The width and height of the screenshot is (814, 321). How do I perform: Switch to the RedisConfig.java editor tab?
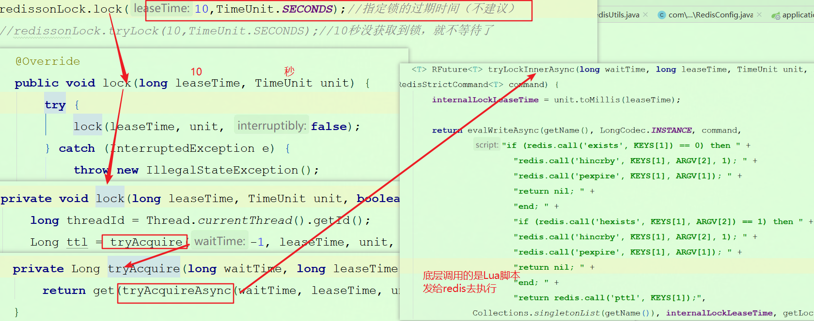(x=710, y=15)
